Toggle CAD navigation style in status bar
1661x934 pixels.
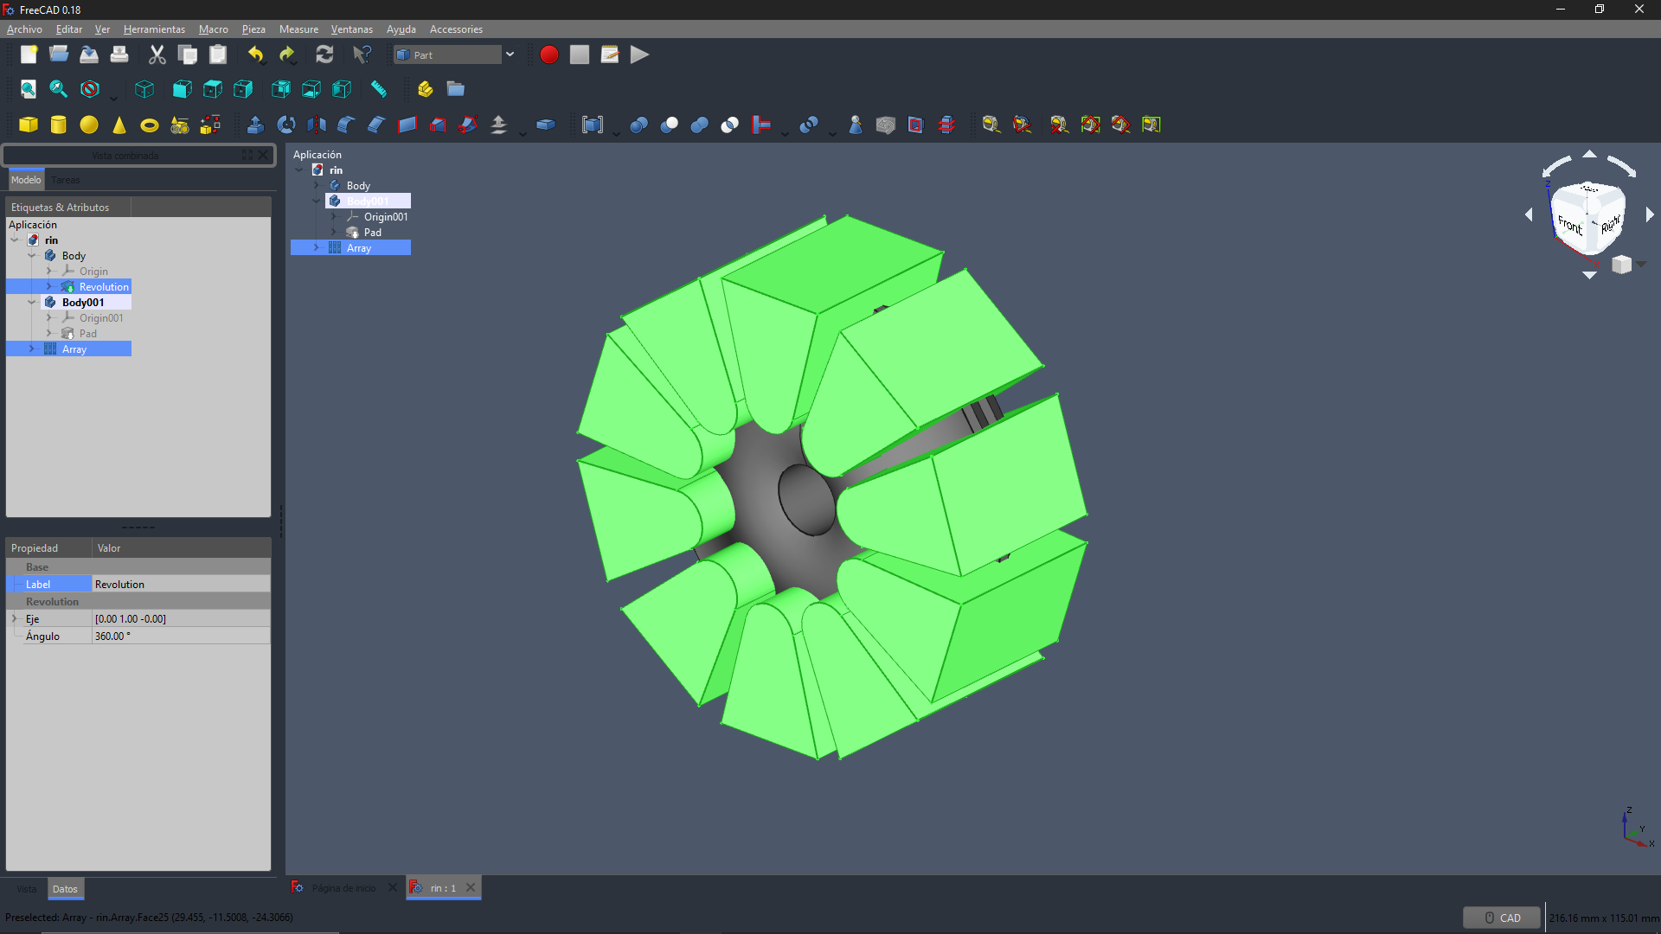point(1502,918)
